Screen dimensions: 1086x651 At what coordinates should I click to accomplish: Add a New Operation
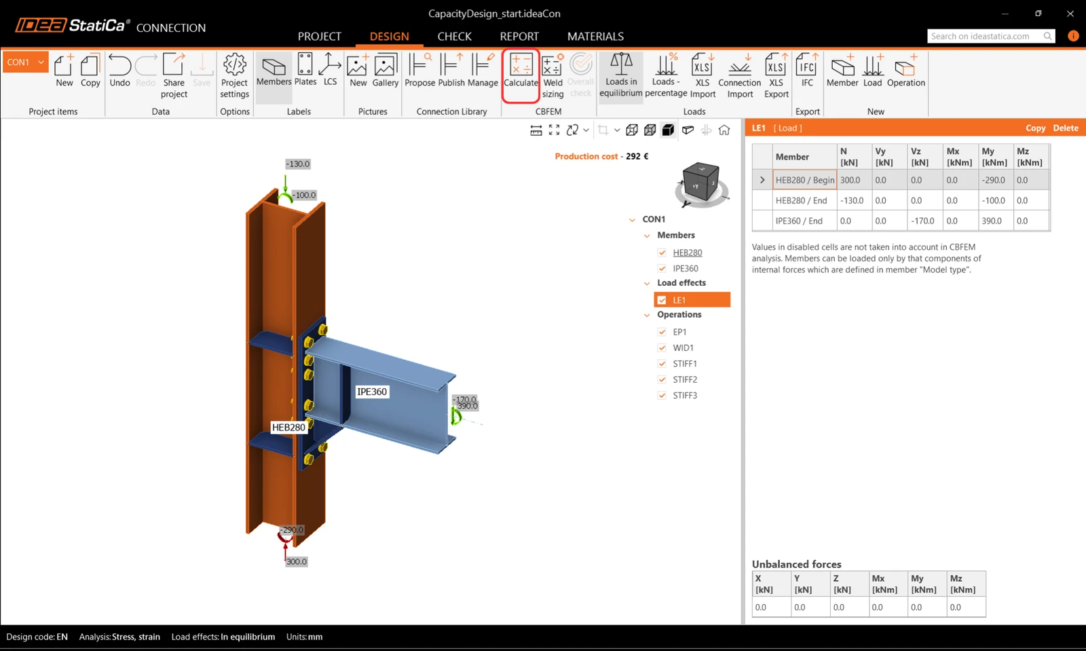(x=906, y=70)
